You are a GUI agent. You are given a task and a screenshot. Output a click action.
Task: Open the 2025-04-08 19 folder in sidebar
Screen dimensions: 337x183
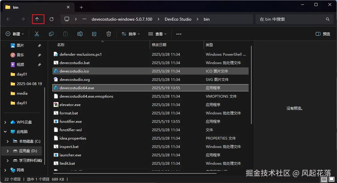(x=29, y=84)
